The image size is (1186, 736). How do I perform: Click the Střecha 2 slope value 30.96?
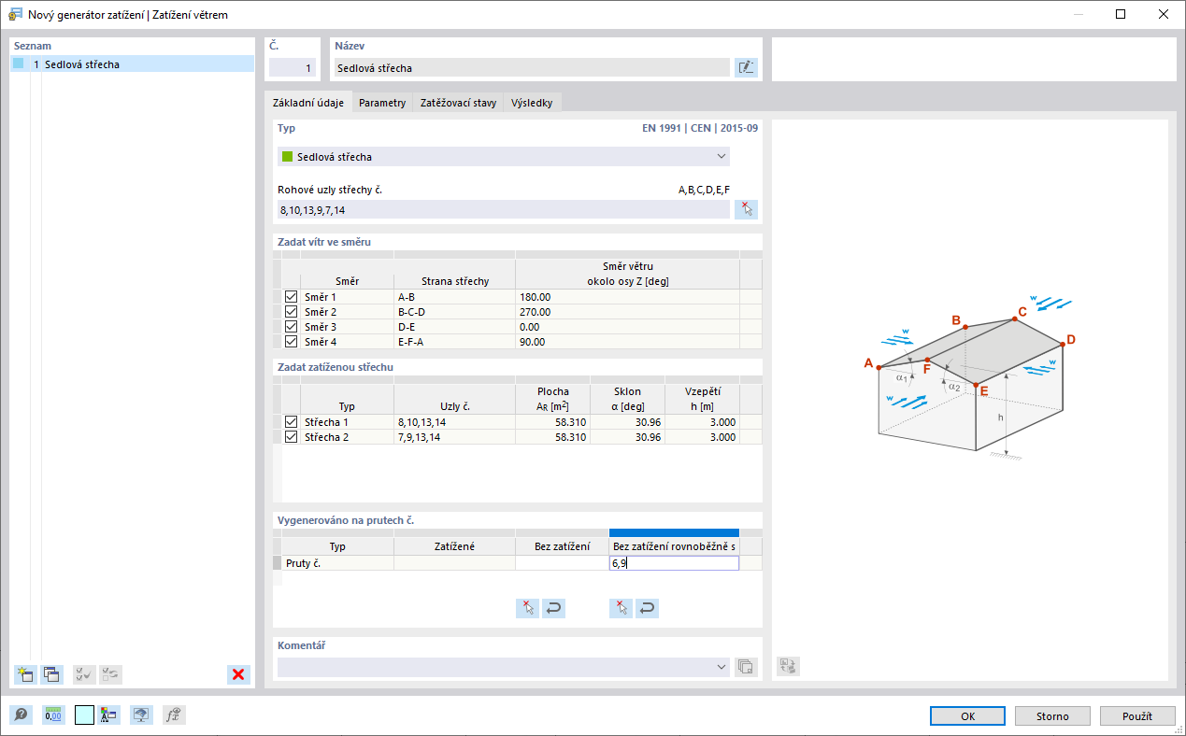(627, 437)
